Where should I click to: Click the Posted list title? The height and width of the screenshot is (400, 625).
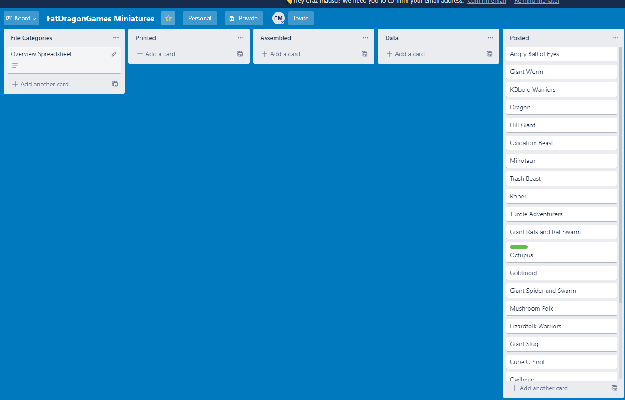click(x=519, y=38)
